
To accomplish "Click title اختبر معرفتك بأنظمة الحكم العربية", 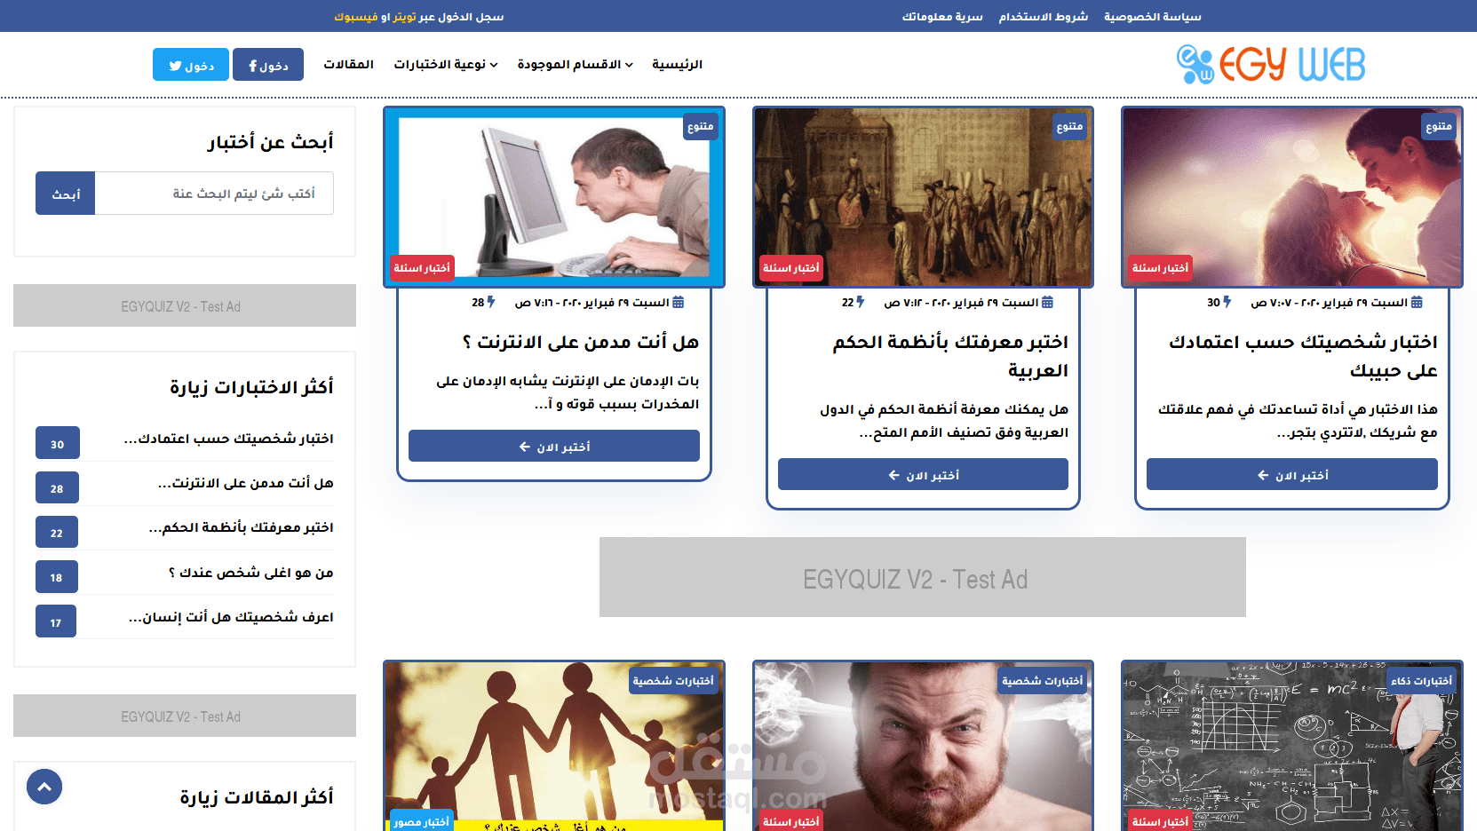I will 950,355.
